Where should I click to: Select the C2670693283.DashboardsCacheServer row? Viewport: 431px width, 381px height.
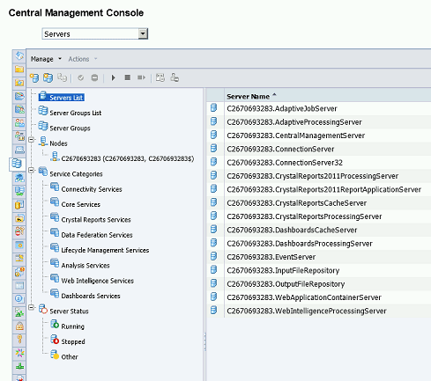pos(319,230)
